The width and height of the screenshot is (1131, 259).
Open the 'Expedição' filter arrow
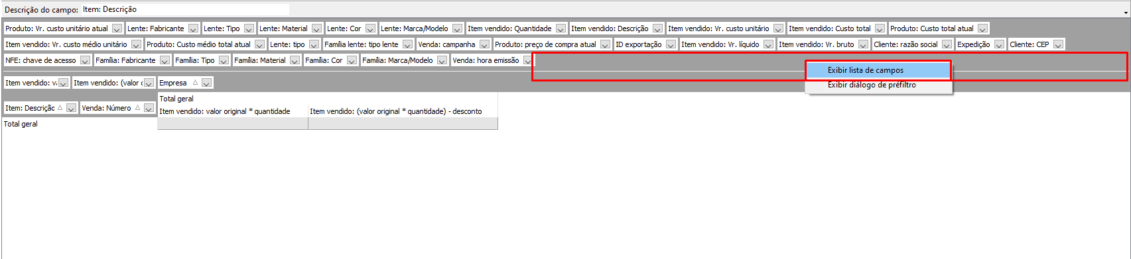(x=999, y=44)
